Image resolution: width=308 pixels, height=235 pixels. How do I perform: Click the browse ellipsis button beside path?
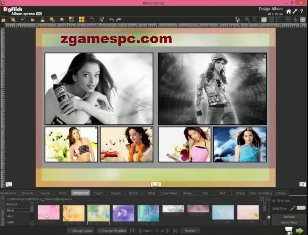(267, 199)
